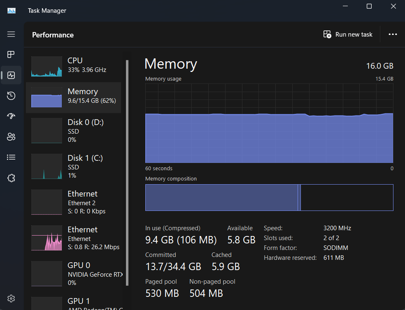This screenshot has height=310, width=405.
Task: Select Disk 0 (D:) resource
Action: 74,131
